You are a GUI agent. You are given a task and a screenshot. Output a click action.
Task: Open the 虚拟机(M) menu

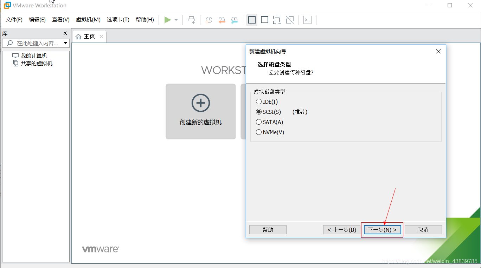click(x=88, y=20)
